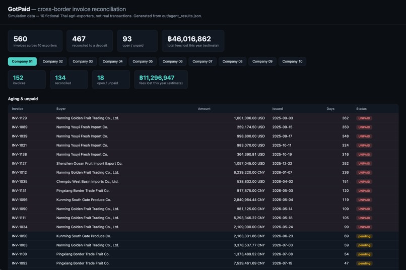Click the 18 open / unpaid company card

111,80
